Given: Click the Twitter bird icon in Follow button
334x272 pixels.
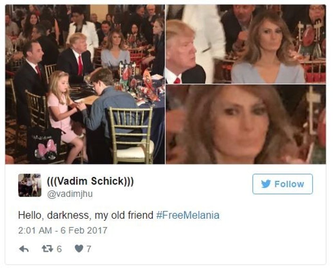Looking at the screenshot, I should [266, 184].
